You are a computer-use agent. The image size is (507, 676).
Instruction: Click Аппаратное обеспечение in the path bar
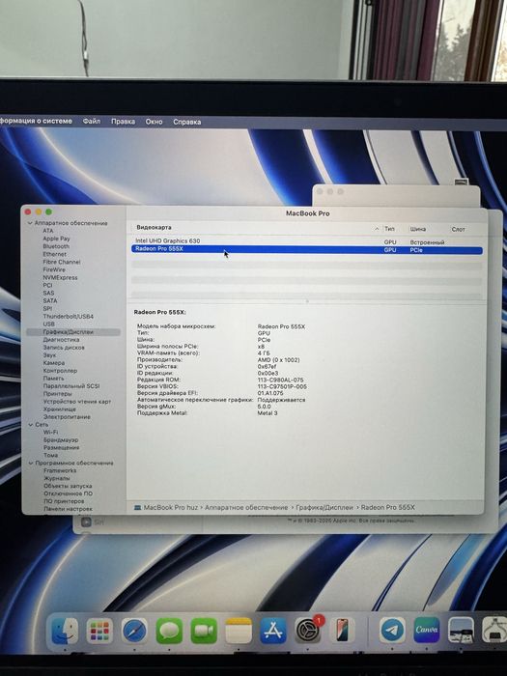pos(246,507)
